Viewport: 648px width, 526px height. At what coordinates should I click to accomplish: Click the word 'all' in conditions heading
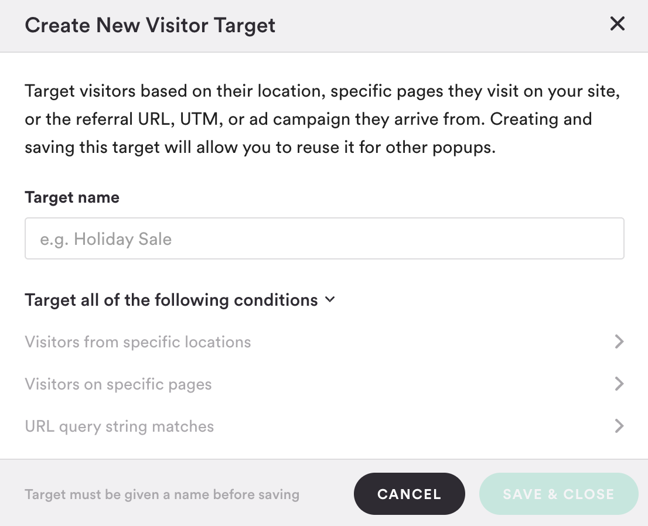click(90, 300)
